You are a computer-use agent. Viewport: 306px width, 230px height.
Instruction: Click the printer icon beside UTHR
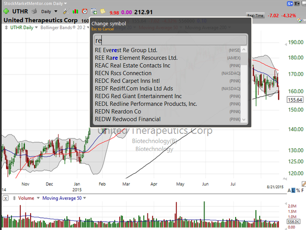pyautogui.click(x=34, y=12)
